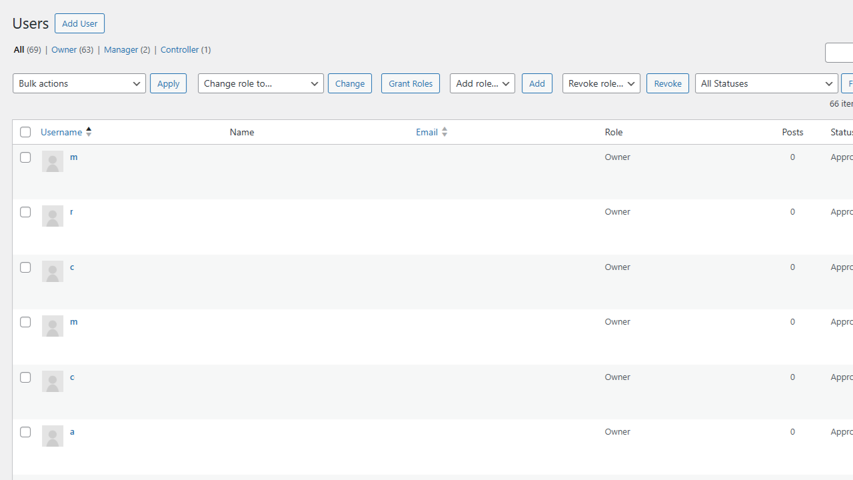Open the All Statuses filter dropdown
853x480 pixels.
[x=766, y=83]
